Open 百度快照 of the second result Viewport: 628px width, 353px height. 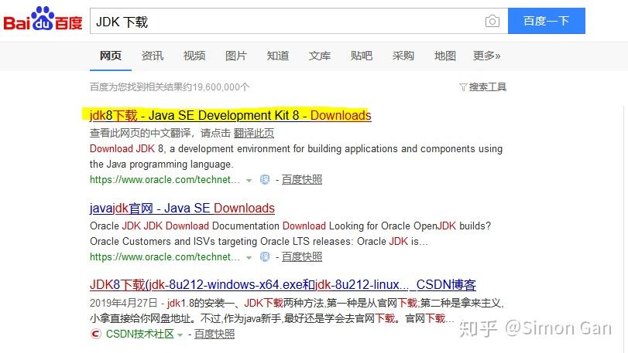point(301,256)
